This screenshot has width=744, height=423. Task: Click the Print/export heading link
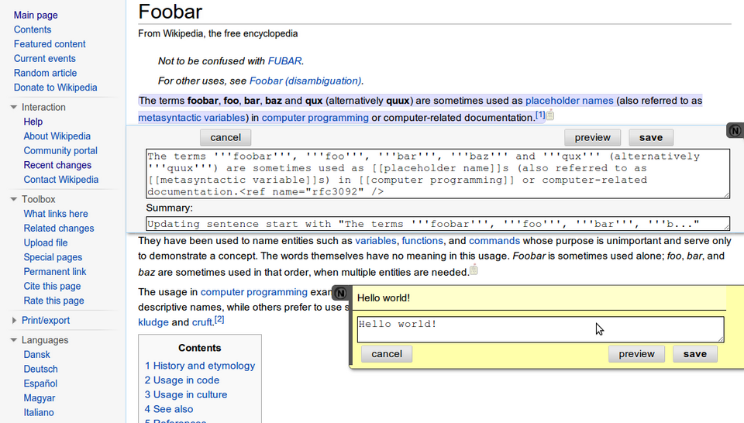pyautogui.click(x=46, y=321)
